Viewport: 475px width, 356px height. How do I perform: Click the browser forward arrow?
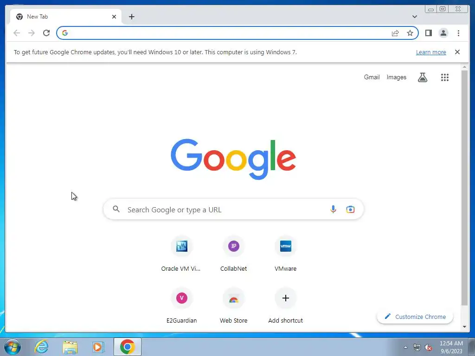pos(32,33)
